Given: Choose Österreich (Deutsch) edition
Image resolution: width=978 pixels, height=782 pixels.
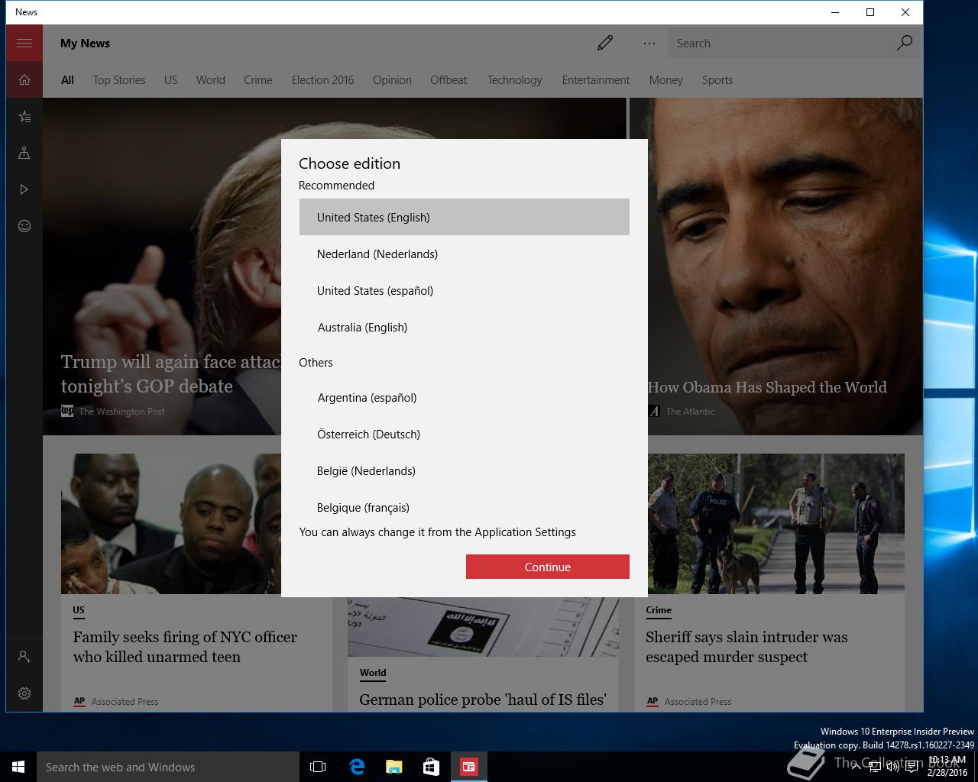Looking at the screenshot, I should point(465,434).
